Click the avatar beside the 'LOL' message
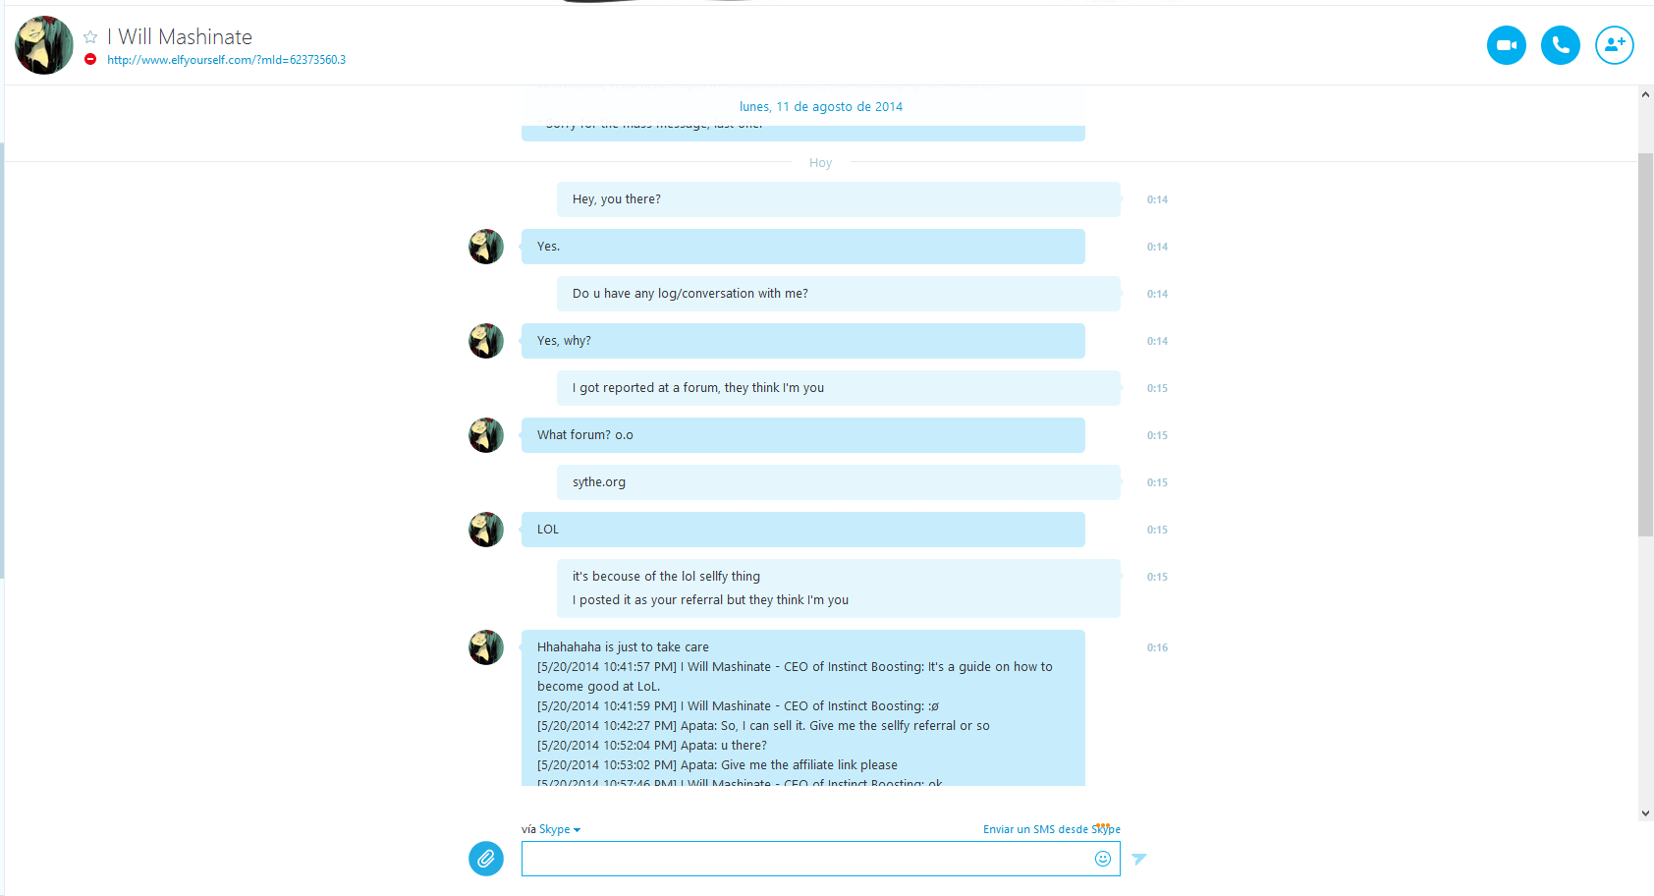 tap(486, 530)
